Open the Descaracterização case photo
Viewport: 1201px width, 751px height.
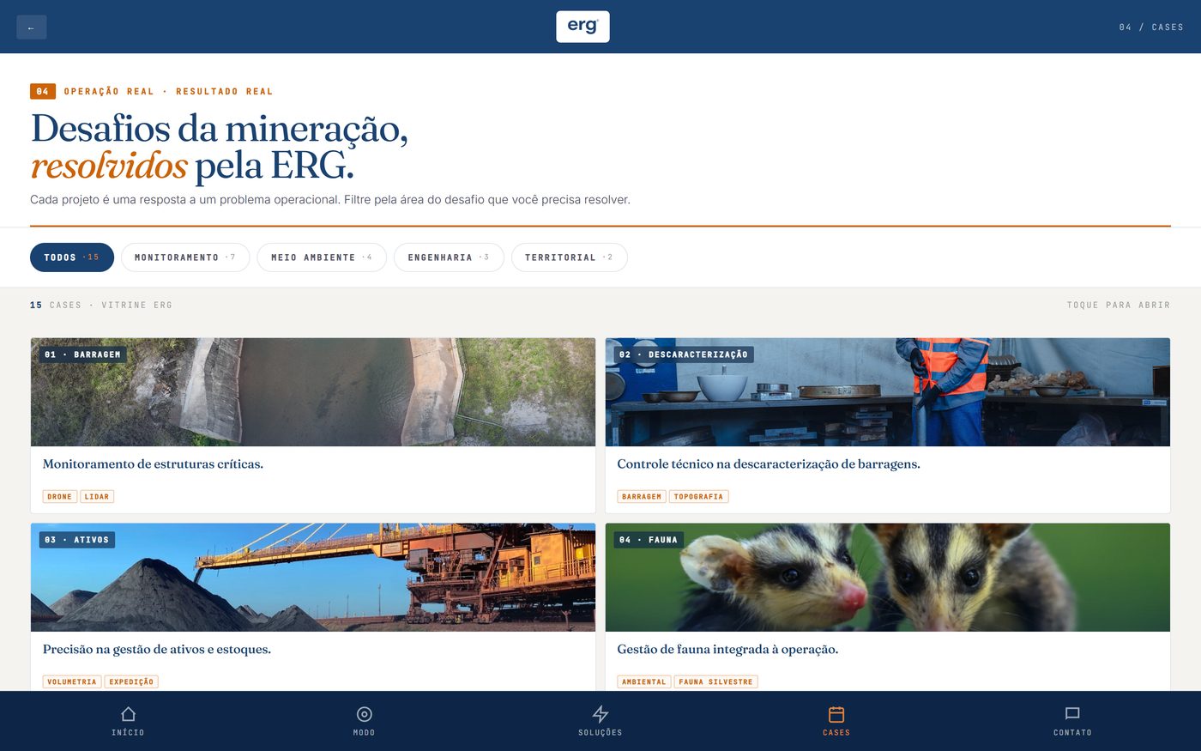pyautogui.click(x=888, y=392)
